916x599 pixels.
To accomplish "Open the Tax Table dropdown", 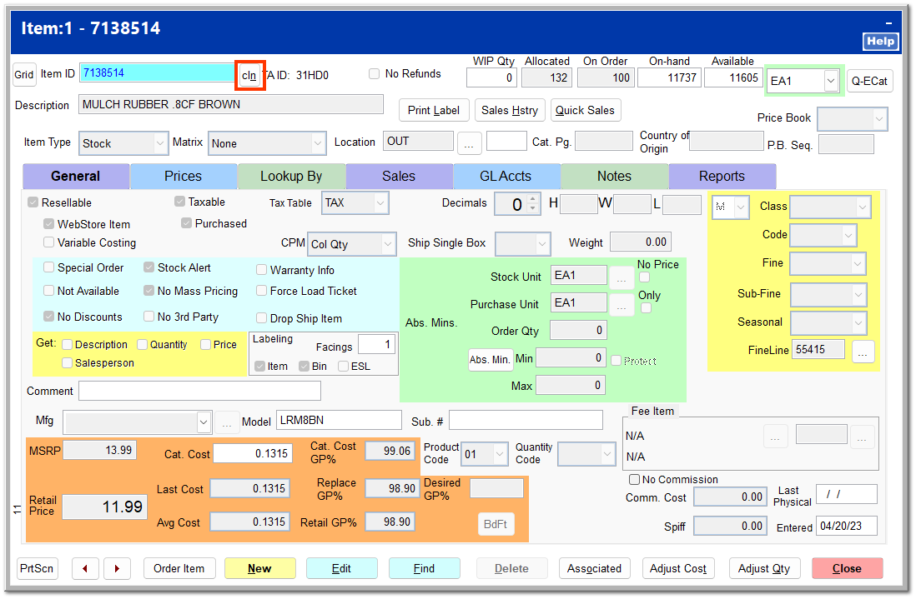I will pyautogui.click(x=380, y=202).
